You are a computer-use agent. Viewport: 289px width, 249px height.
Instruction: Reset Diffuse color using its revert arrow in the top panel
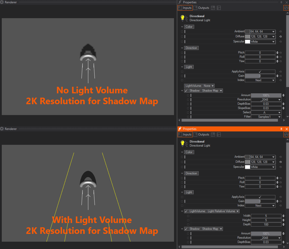pos(281,37)
